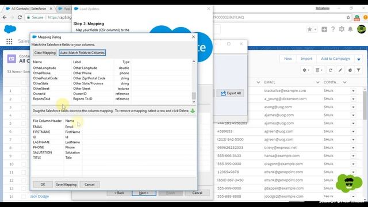Click the File Column Header heading

click(47, 121)
